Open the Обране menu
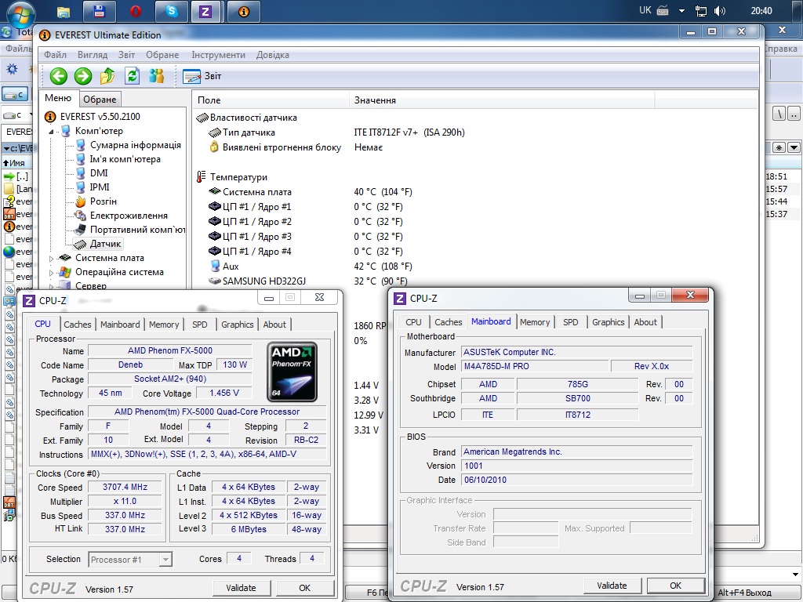 click(162, 55)
